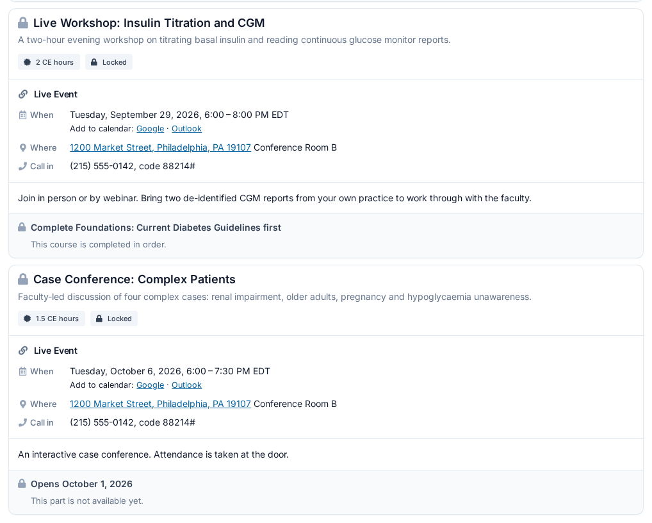Image resolution: width=652 pixels, height=523 pixels.
Task: Click the location pin icon in Live Workshop
Action: click(x=23, y=147)
